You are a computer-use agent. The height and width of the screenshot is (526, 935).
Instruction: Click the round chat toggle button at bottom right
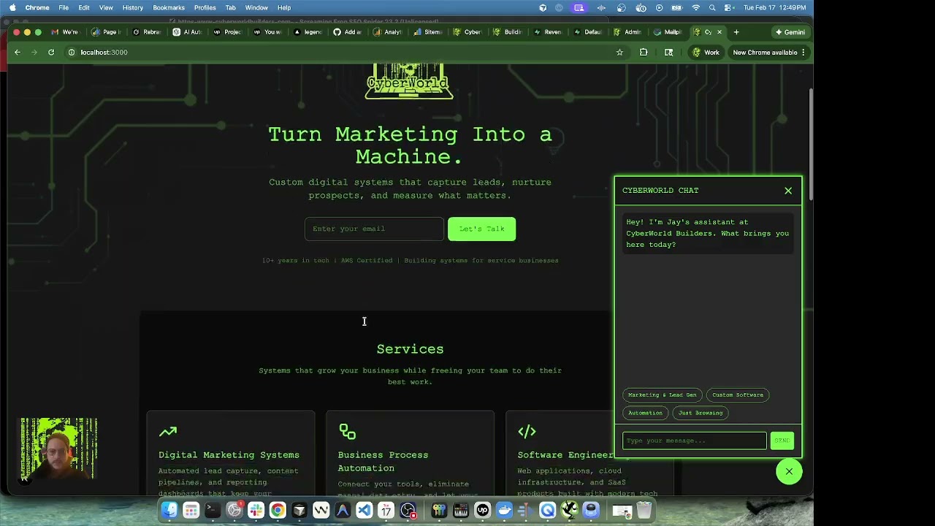tap(789, 472)
